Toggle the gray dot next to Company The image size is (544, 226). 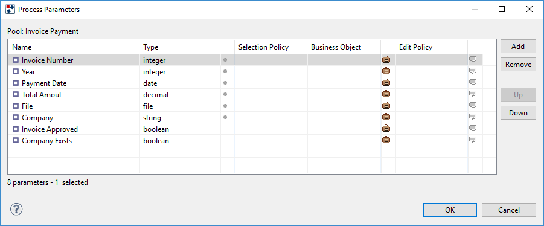coord(225,117)
